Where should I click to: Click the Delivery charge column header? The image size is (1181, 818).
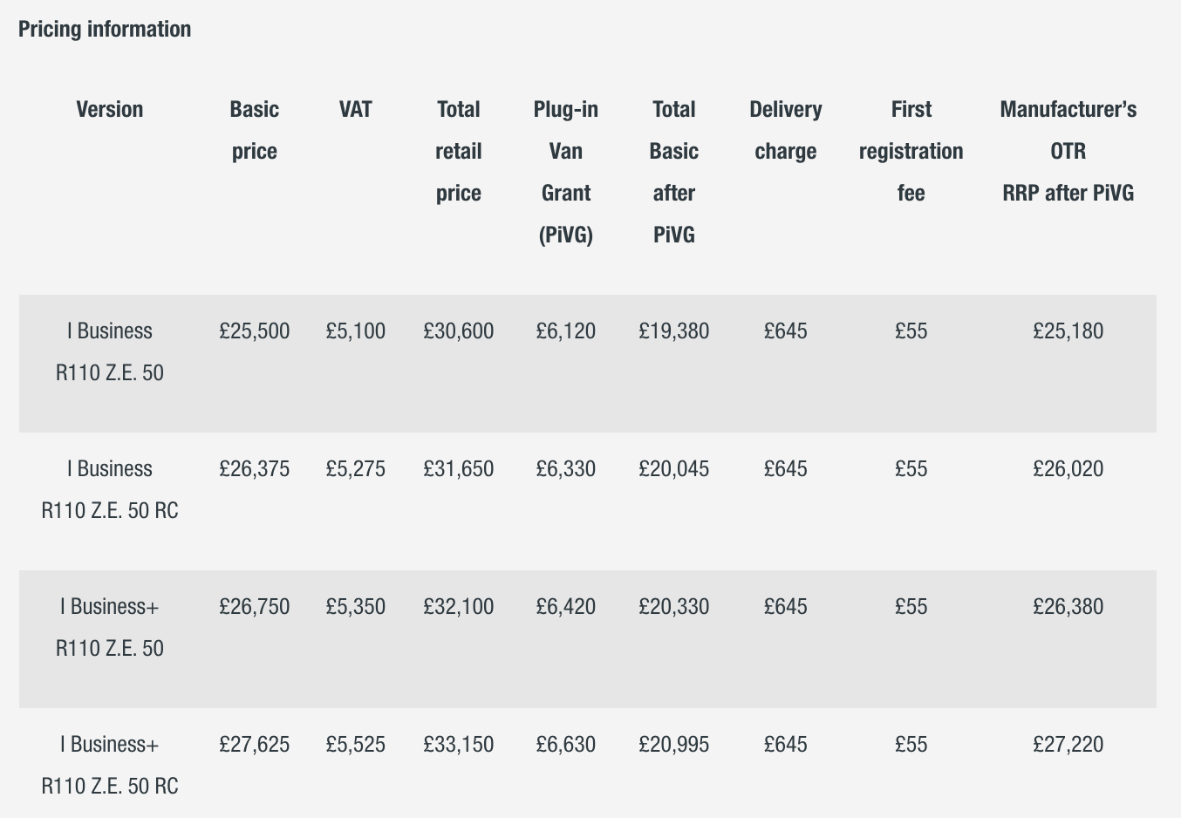click(x=785, y=130)
